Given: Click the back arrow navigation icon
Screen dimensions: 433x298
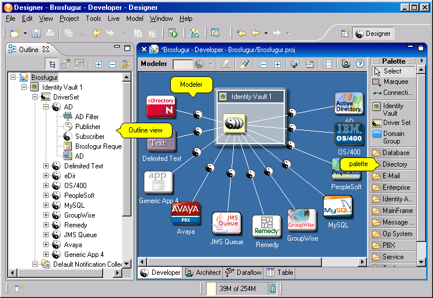Looking at the screenshot, I should coord(255,33).
